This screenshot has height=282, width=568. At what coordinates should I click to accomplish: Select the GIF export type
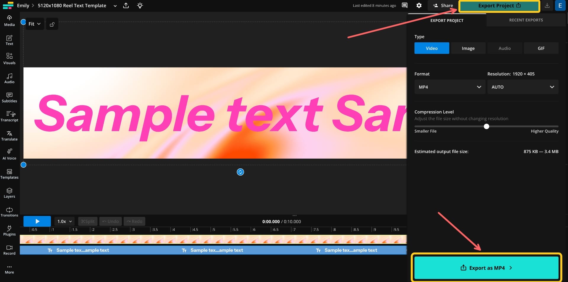541,48
